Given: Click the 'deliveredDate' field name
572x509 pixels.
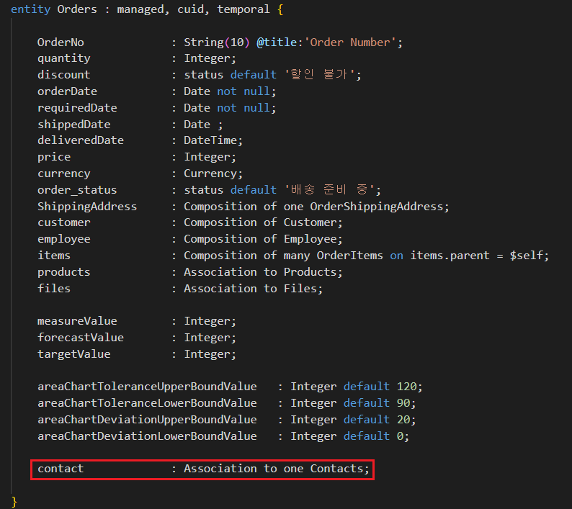Looking at the screenshot, I should tap(81, 140).
